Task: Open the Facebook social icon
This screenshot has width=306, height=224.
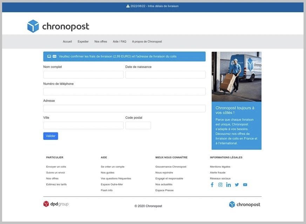Action: (212, 185)
